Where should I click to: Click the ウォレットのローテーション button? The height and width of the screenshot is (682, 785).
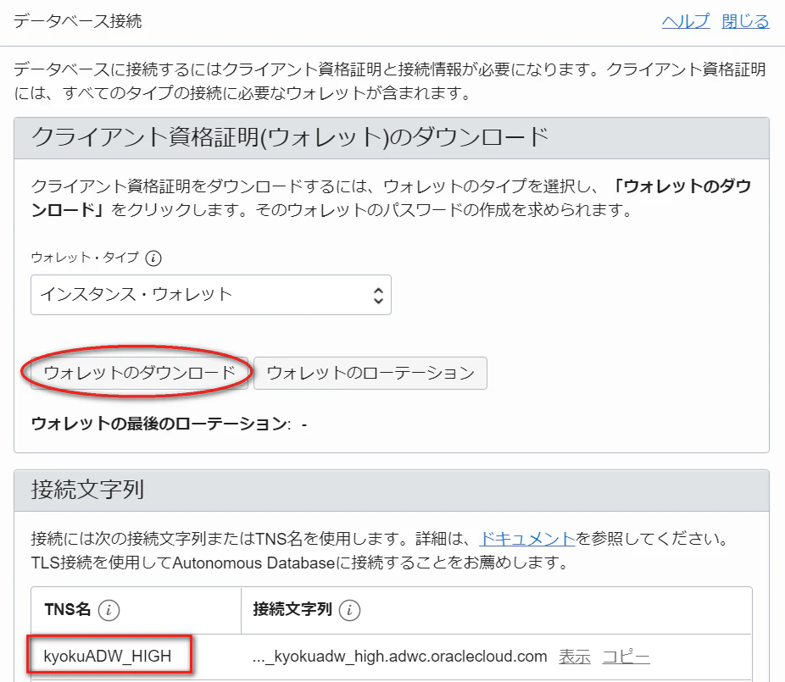370,373
